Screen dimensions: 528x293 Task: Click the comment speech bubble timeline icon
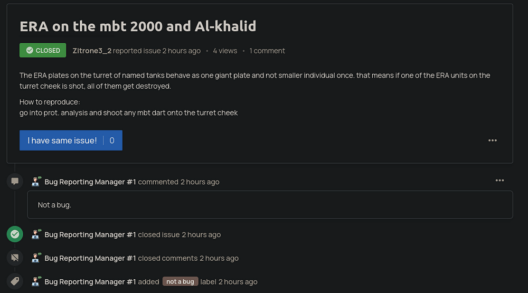15,181
